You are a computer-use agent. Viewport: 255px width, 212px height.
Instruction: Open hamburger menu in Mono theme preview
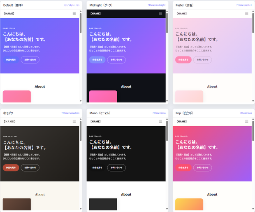[x=160, y=121]
